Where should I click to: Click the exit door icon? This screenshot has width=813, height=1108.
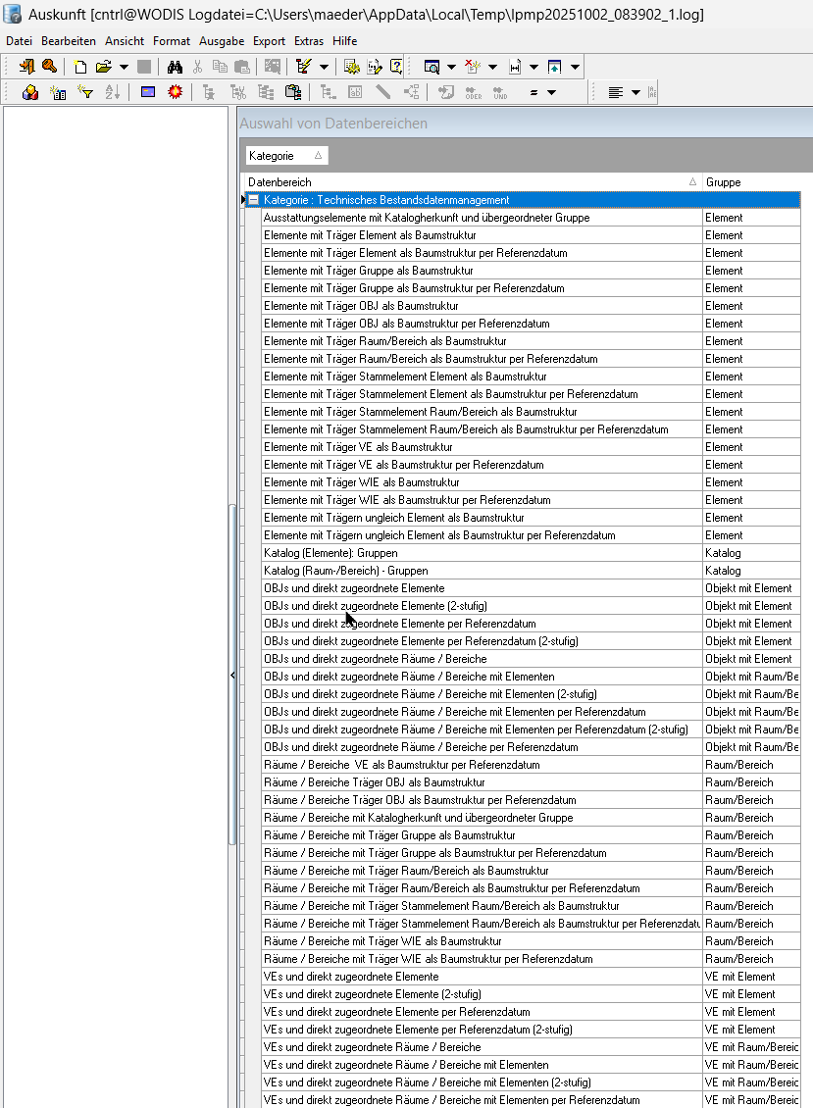[26, 67]
